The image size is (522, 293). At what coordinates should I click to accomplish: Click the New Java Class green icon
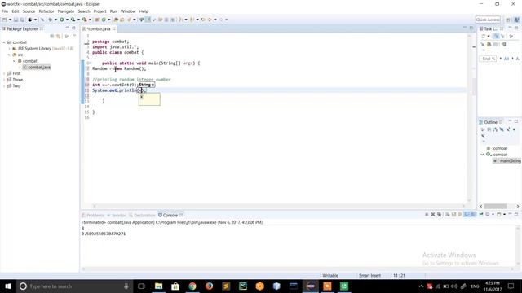(x=104, y=20)
